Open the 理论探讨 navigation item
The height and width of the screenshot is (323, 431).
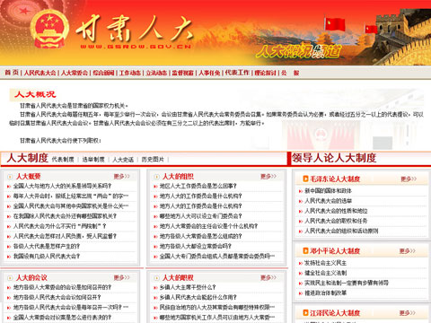pos(265,73)
